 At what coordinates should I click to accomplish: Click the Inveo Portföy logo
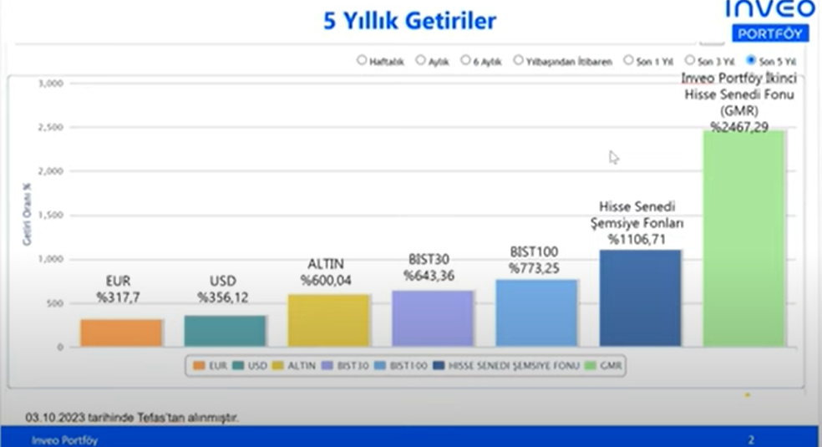770,21
